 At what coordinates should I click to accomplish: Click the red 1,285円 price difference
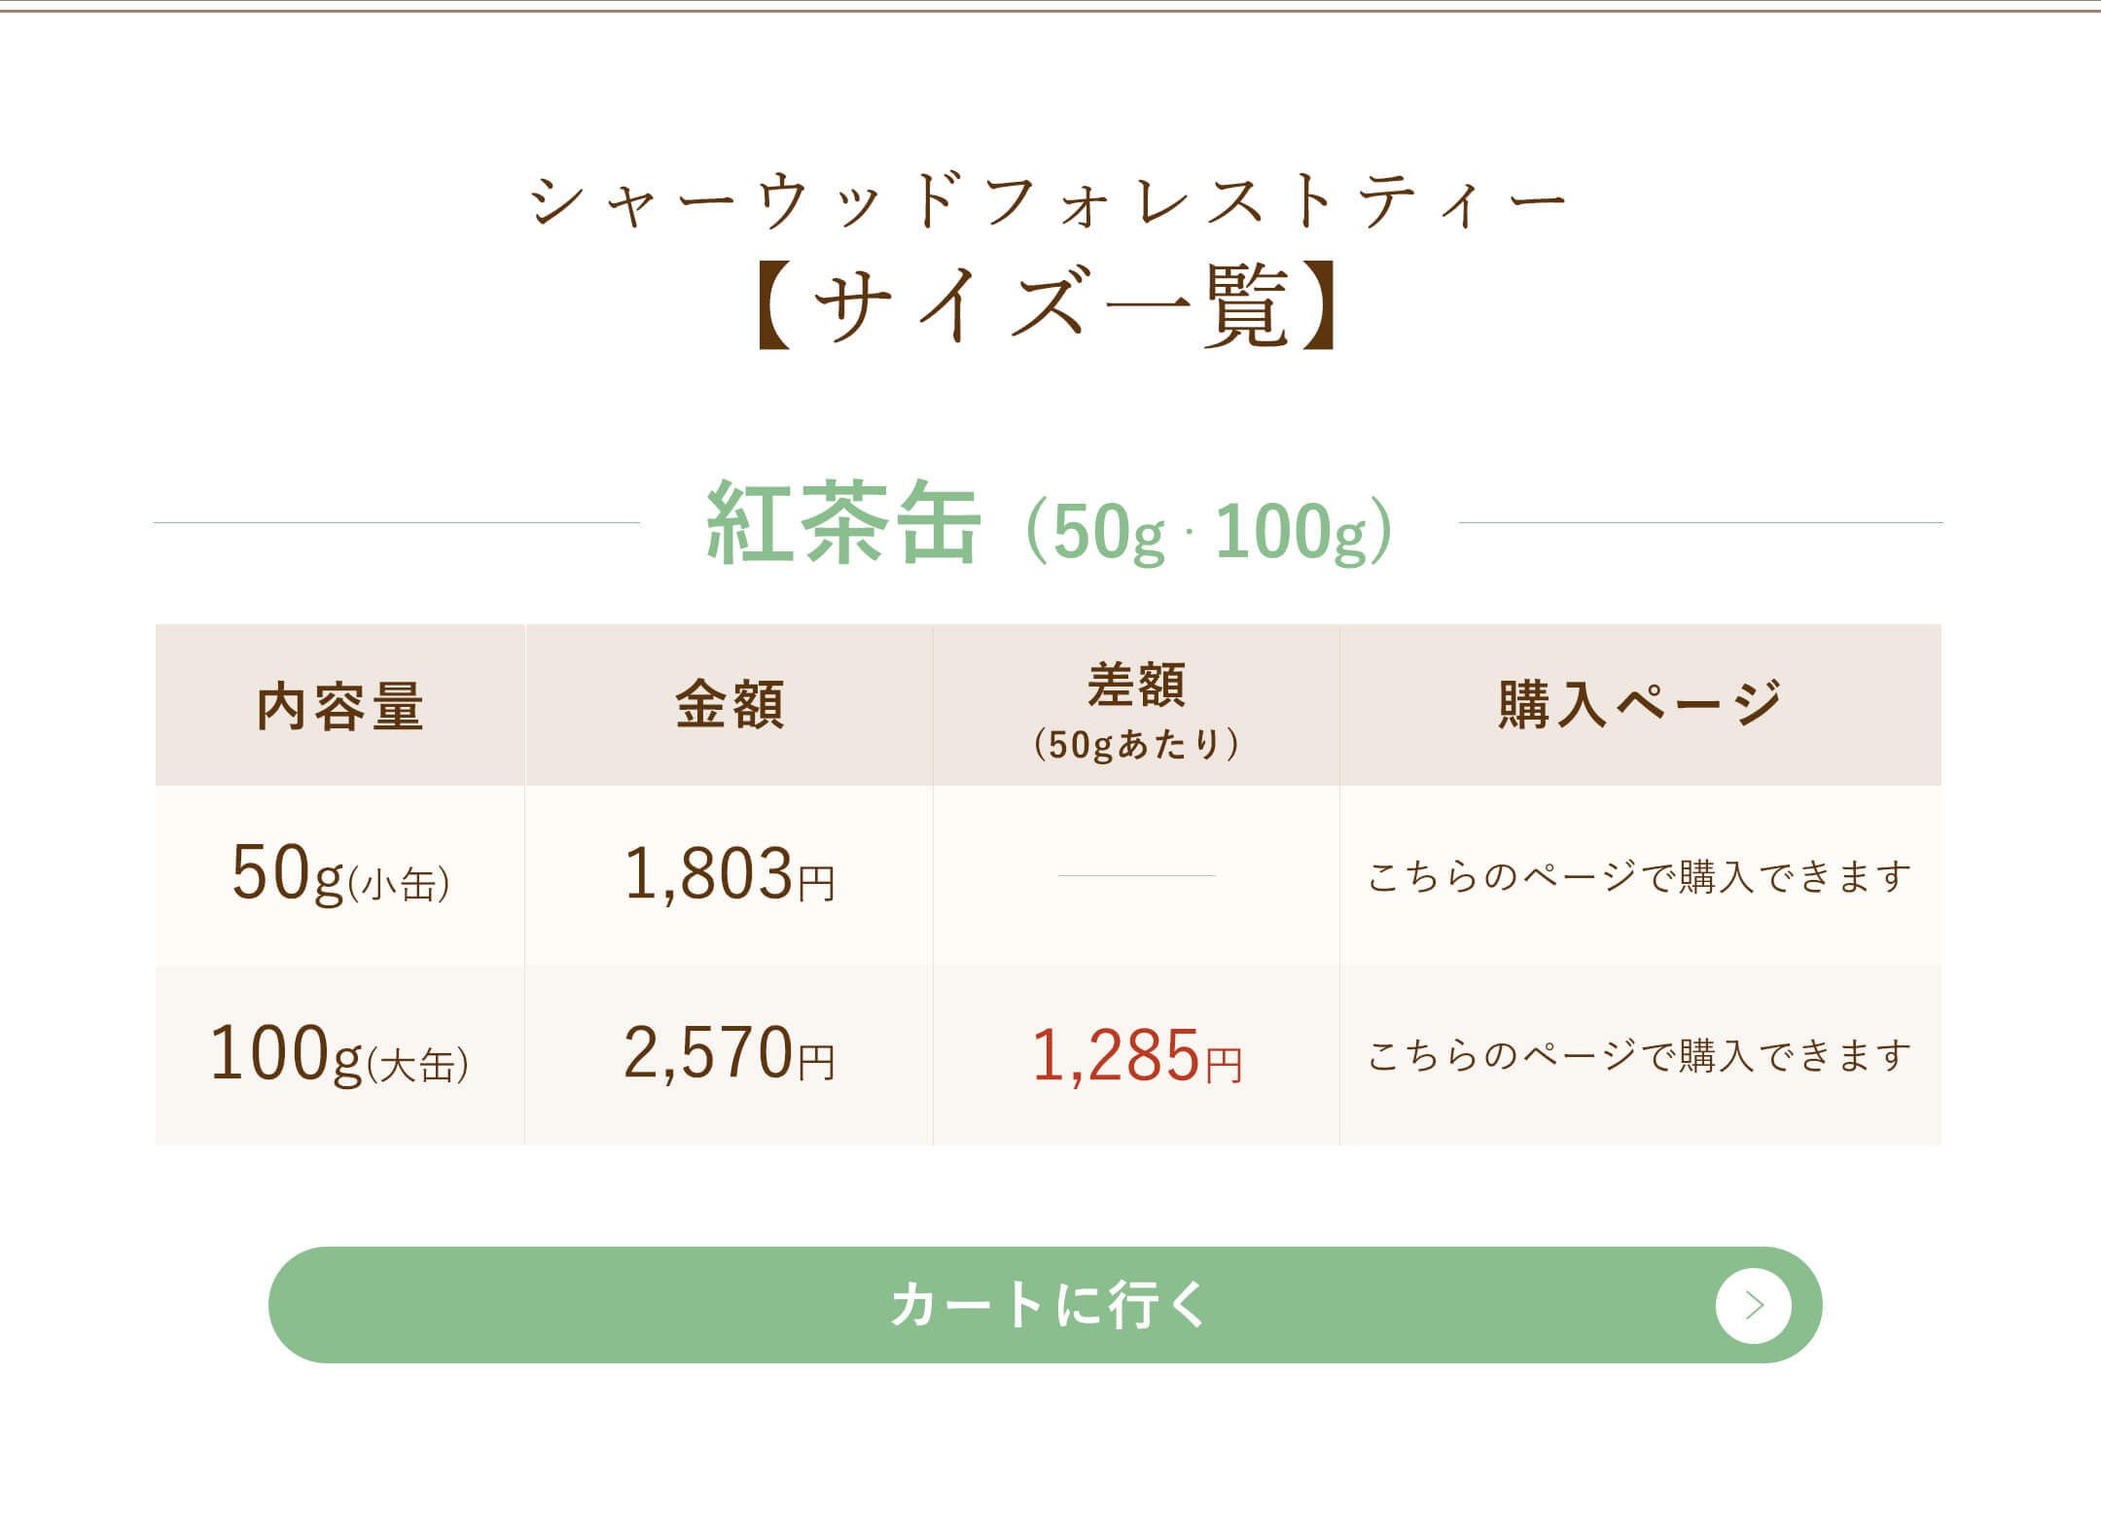point(1136,1055)
